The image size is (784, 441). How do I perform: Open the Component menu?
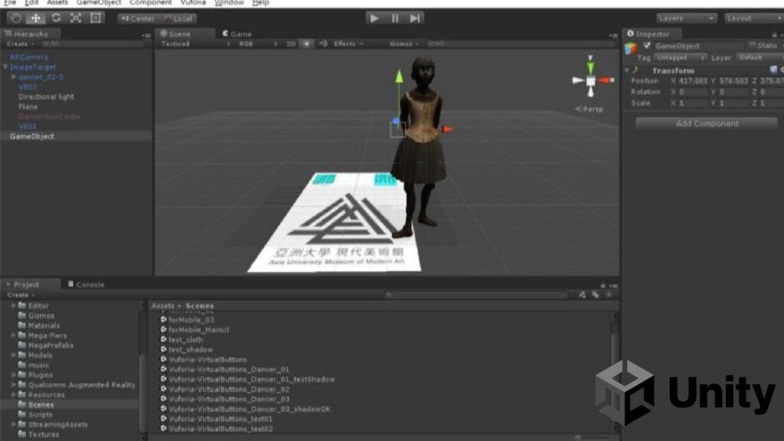pyautogui.click(x=151, y=3)
